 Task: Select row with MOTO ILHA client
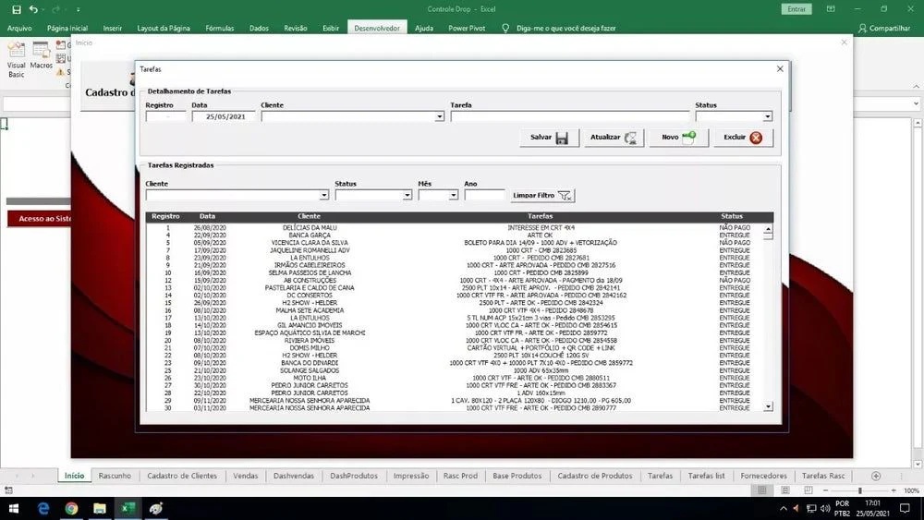[455, 378]
